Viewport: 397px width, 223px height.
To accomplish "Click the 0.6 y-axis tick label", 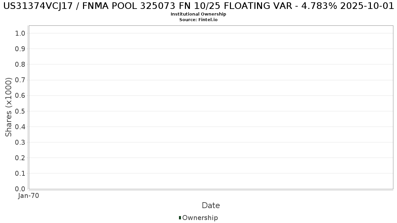I will pos(20,95).
